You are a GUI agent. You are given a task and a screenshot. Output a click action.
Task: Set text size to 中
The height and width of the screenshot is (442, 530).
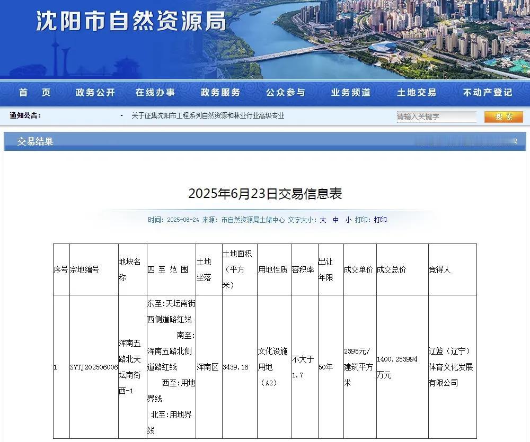click(335, 220)
